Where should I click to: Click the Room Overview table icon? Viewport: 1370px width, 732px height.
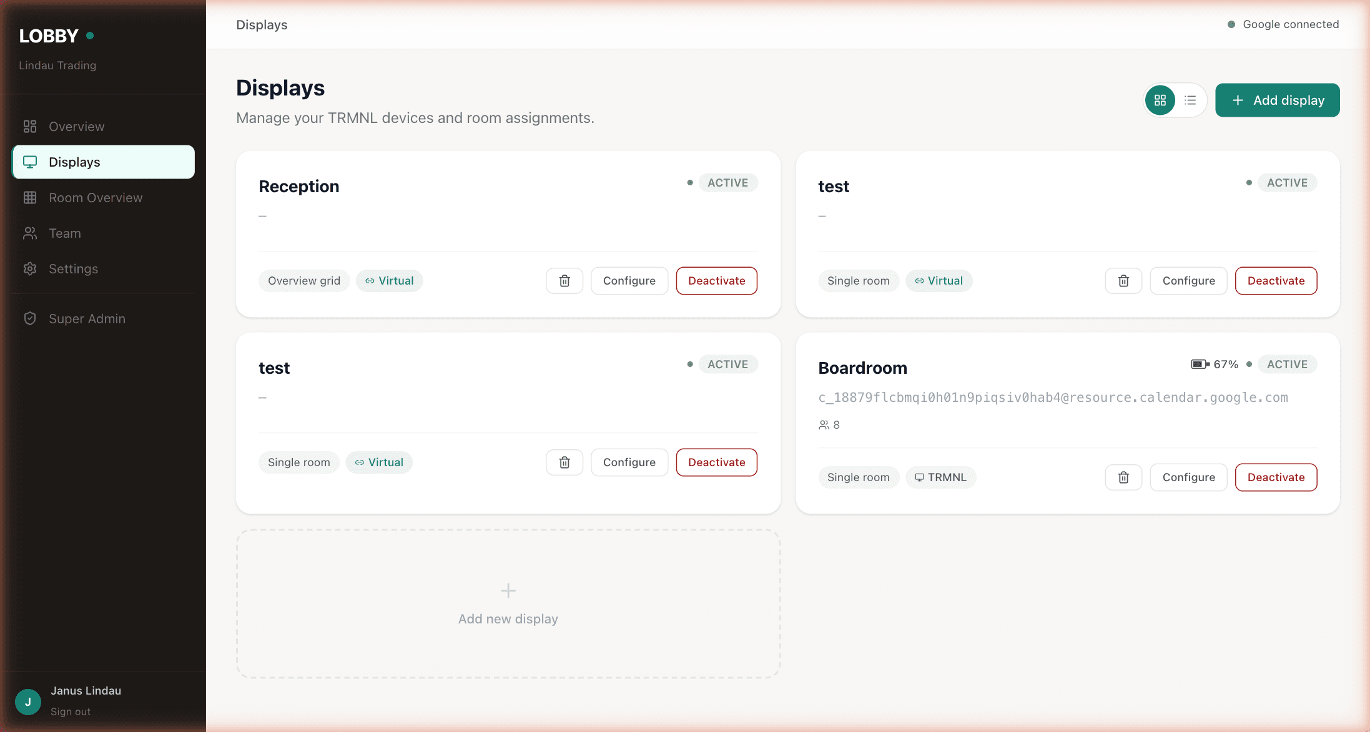(30, 198)
